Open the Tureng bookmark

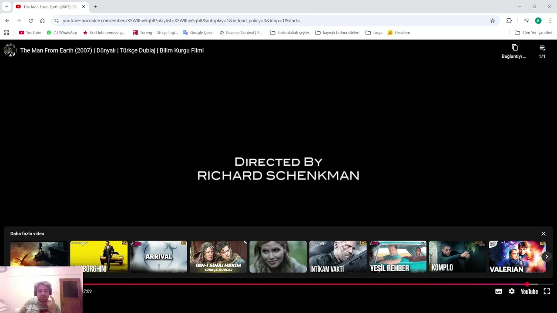pos(155,33)
